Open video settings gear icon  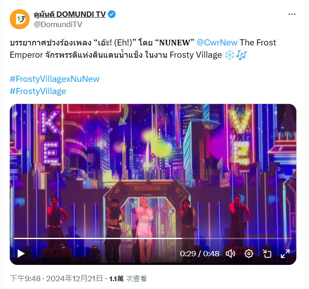[249, 253]
